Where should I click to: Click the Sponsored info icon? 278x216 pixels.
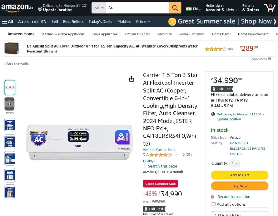pyautogui.click(x=270, y=59)
